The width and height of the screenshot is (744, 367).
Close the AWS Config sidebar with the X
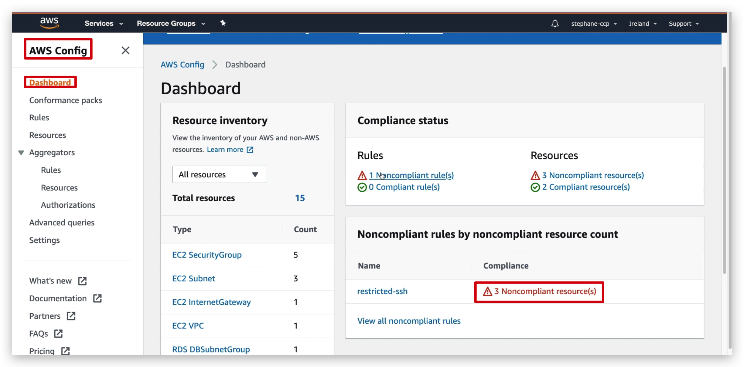[126, 50]
